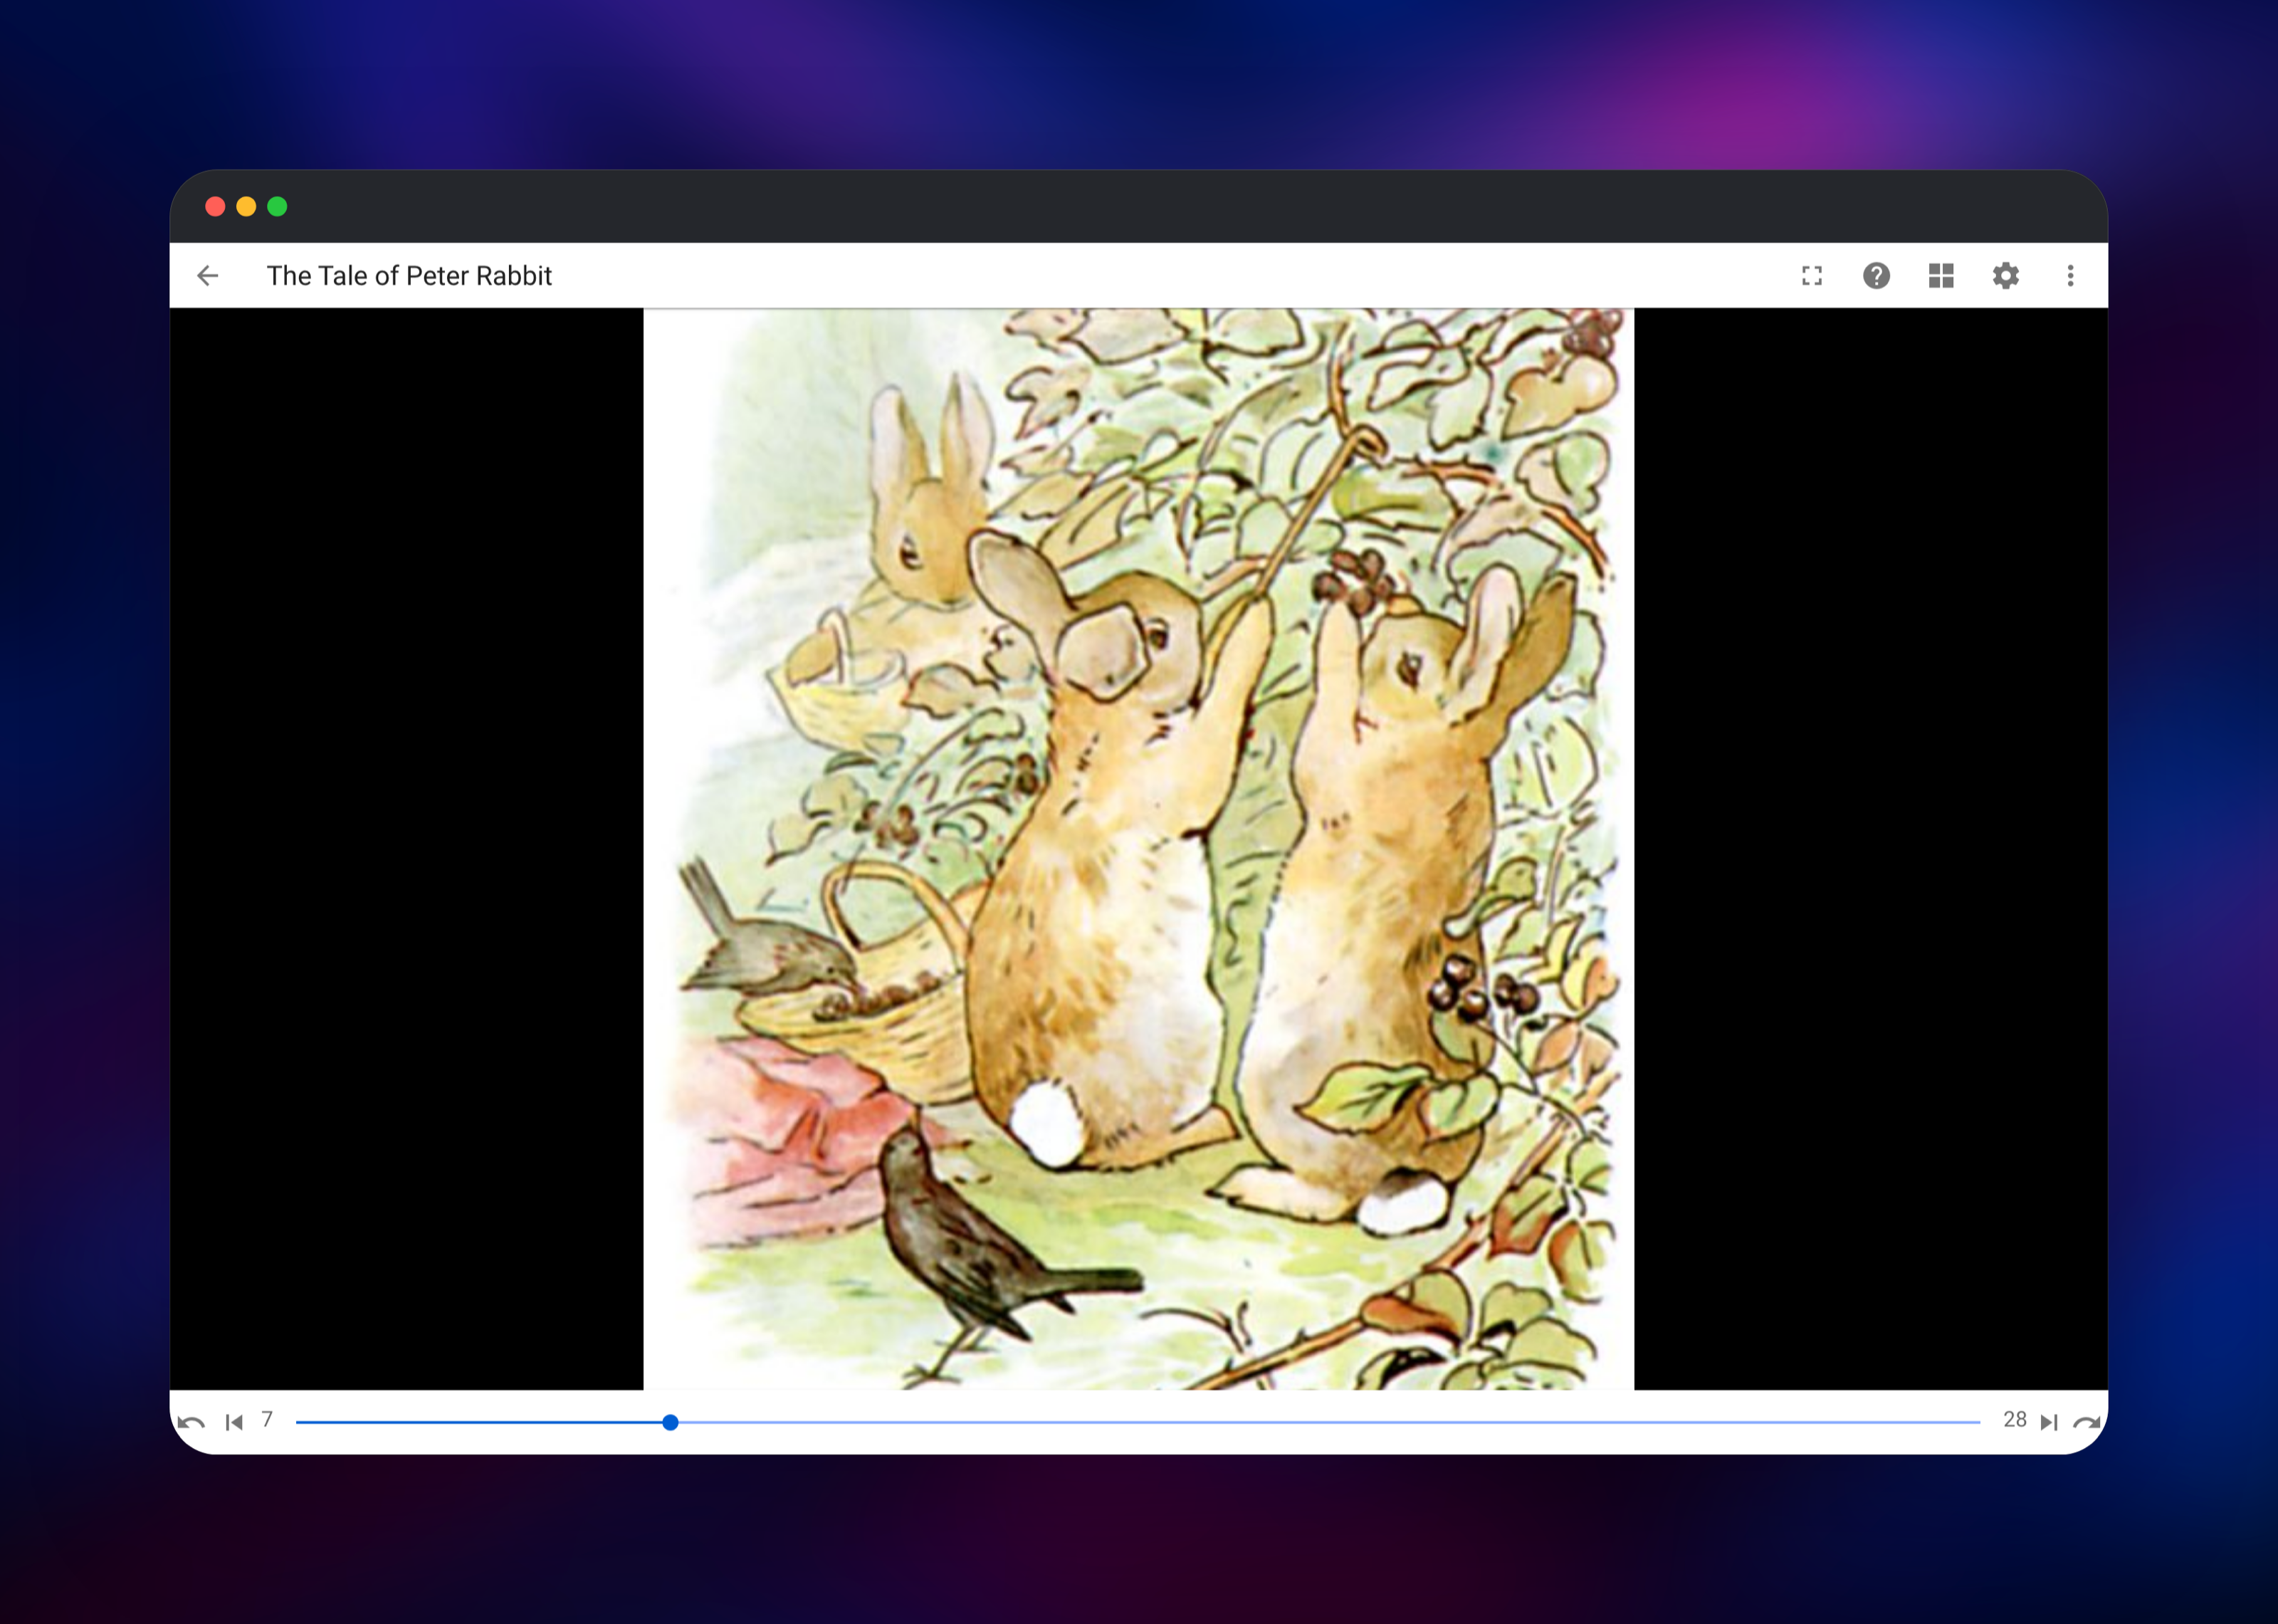
Task: Click the page progress slider track
Action: click(1138, 1422)
